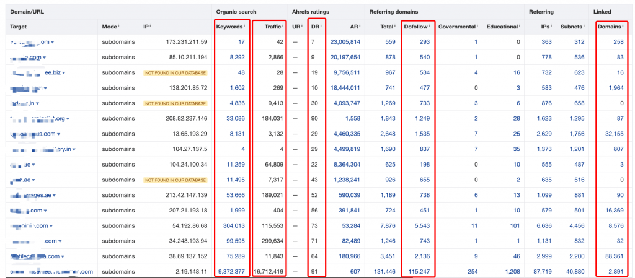This screenshot has height=278, width=635.
Task: Click the info icon next to IP header
Action: tap(151, 26)
